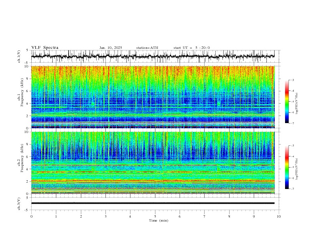
Task: Click the ch.1 PSD color scale bar
Action: tap(287, 101)
